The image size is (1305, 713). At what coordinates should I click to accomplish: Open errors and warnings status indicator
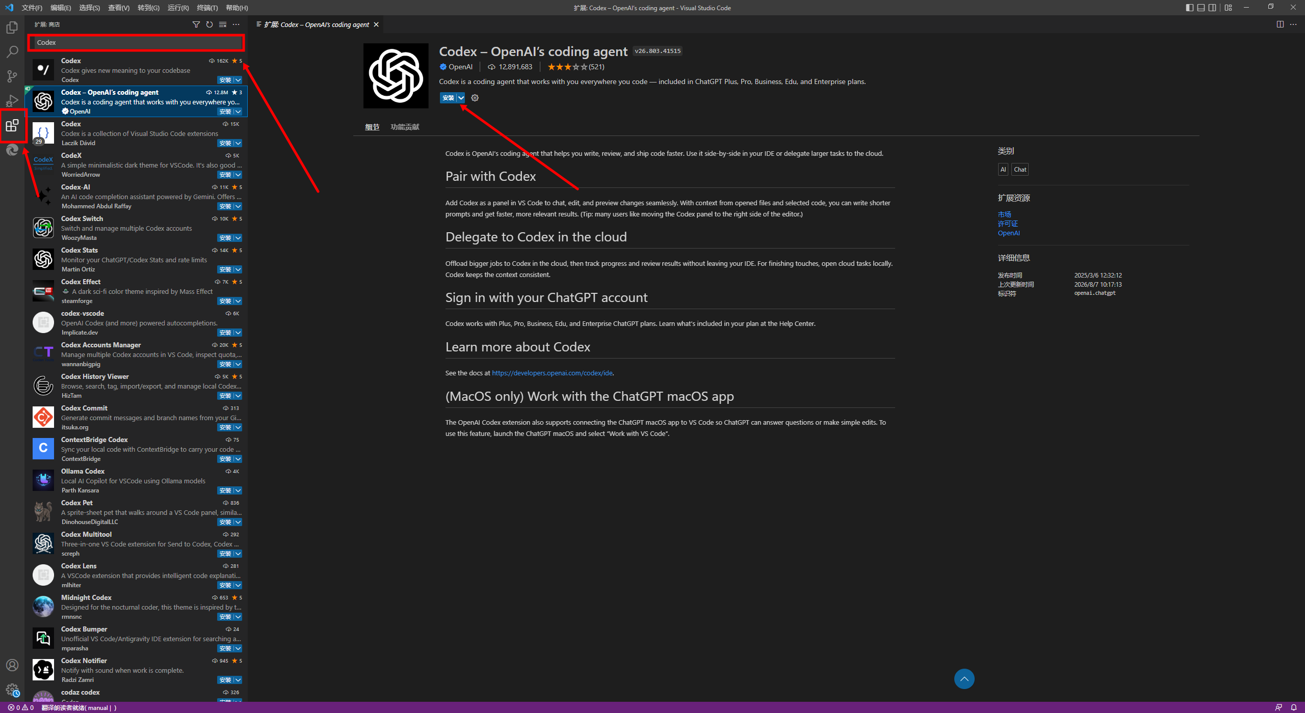click(x=21, y=707)
